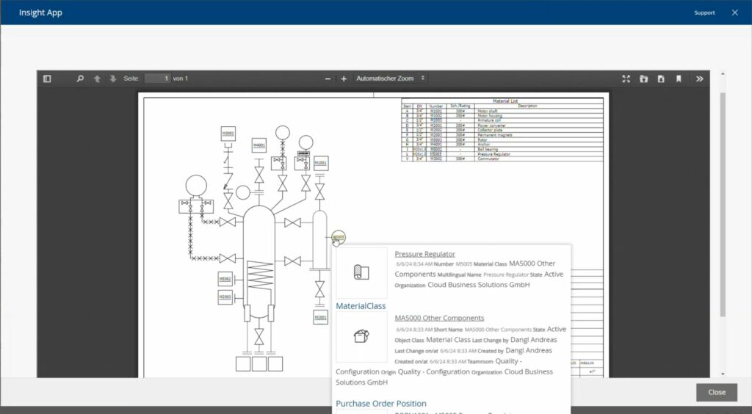
Task: Toggle the PDF viewer sidebar
Action: point(47,79)
